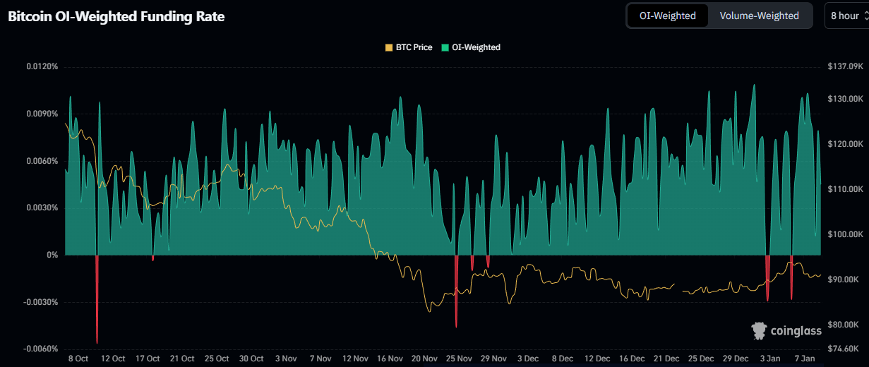The height and width of the screenshot is (367, 869).
Task: Click the $74.60K price axis label
Action: tap(843, 349)
